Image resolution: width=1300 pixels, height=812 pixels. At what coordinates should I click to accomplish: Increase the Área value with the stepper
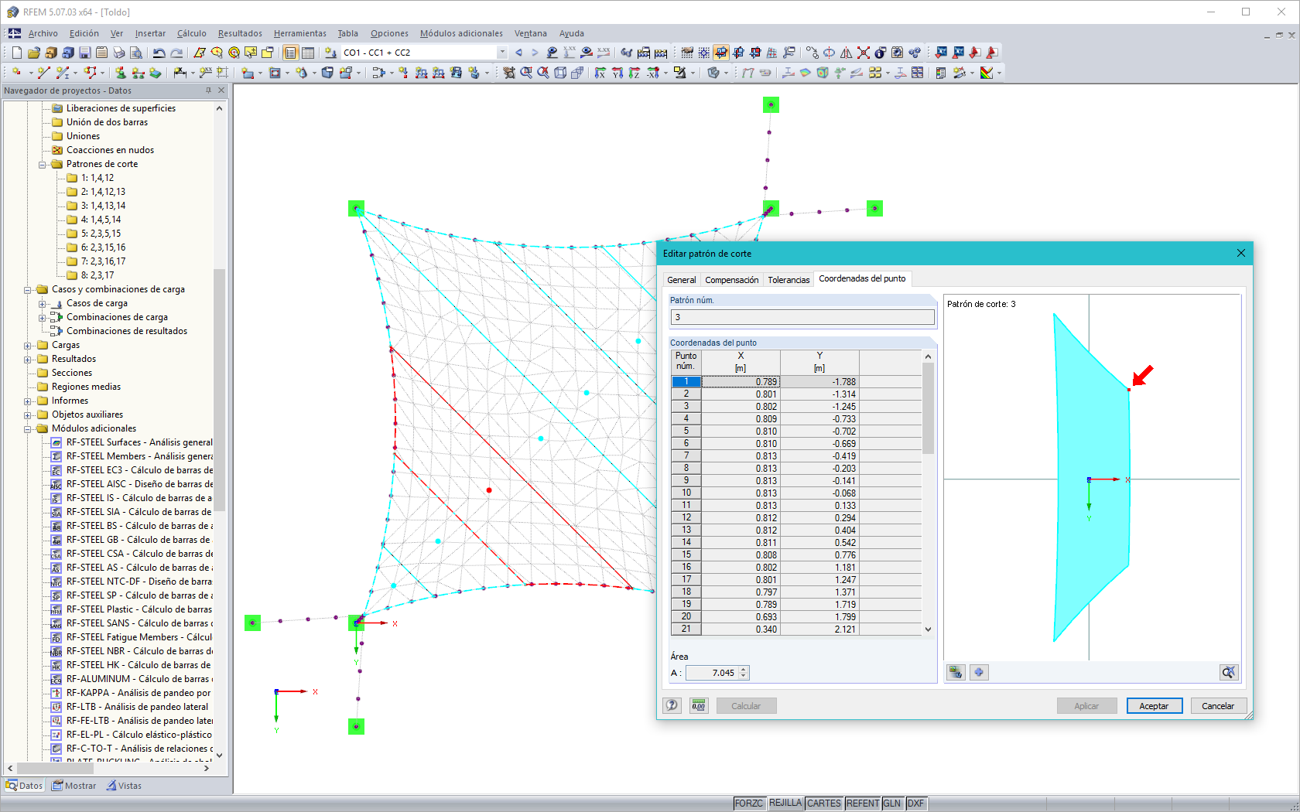(x=742, y=669)
